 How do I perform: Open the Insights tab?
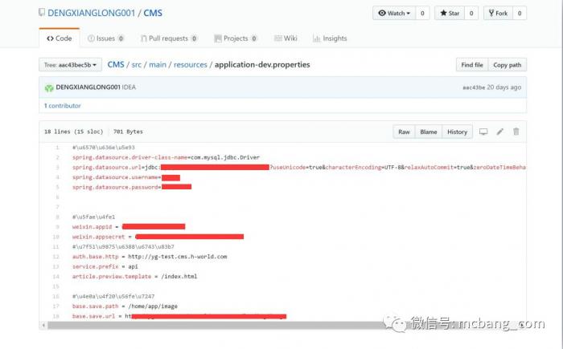331,39
